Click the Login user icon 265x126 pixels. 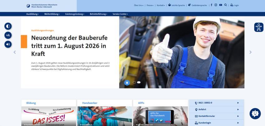[x=232, y=5]
